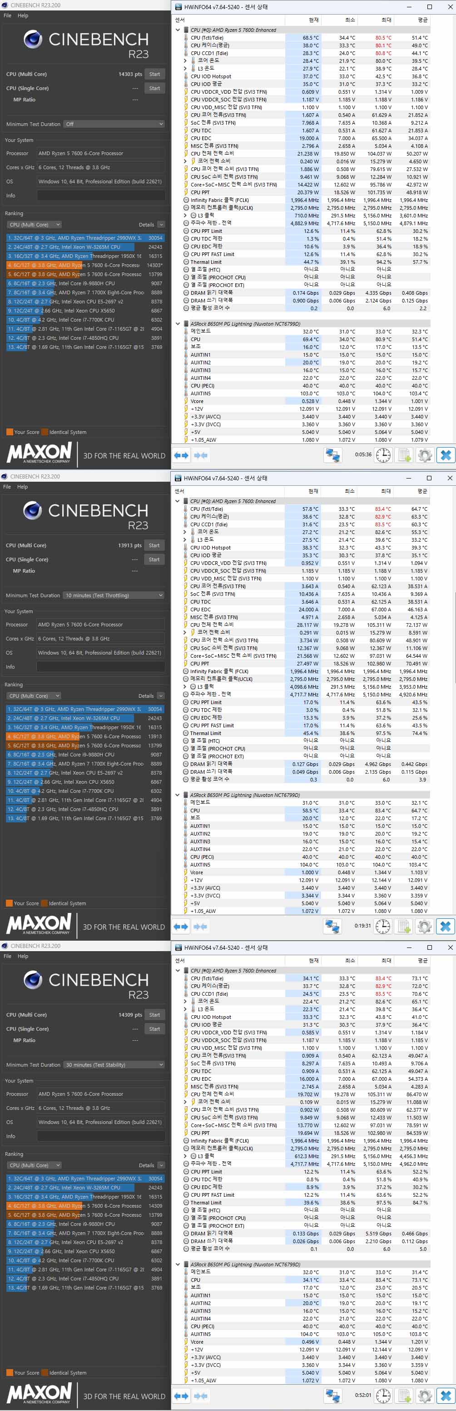Open remote network monitoring icon near 0:52:01
The image size is (456, 1411).
333,1396
